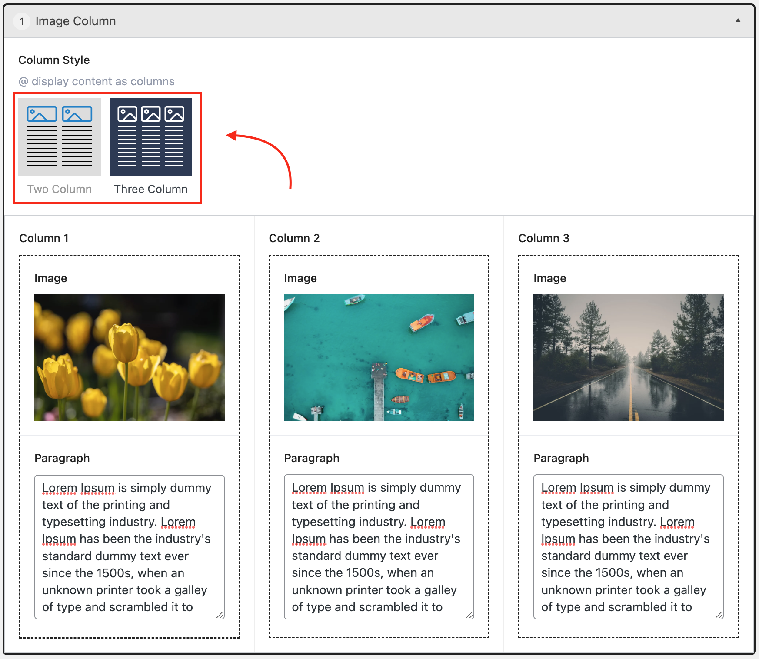Open the aerial boats image in Column 2
This screenshot has height=659, width=759.
point(379,357)
